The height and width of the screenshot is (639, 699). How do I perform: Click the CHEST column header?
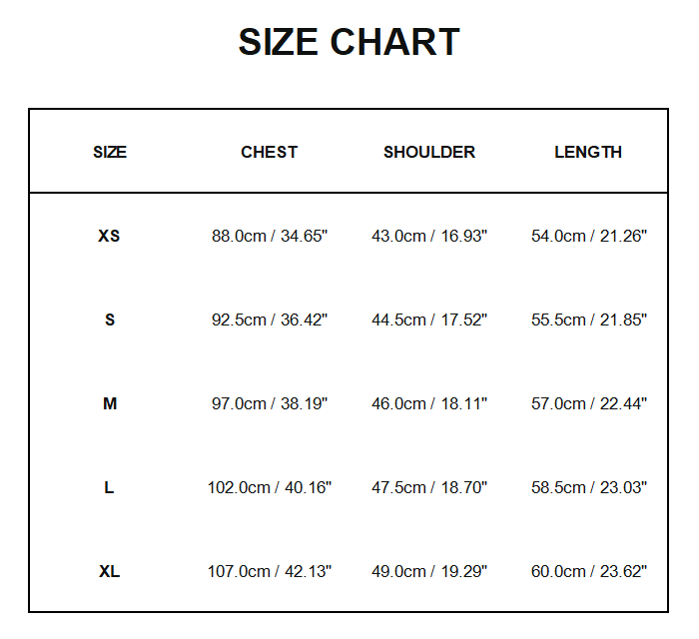(x=269, y=152)
